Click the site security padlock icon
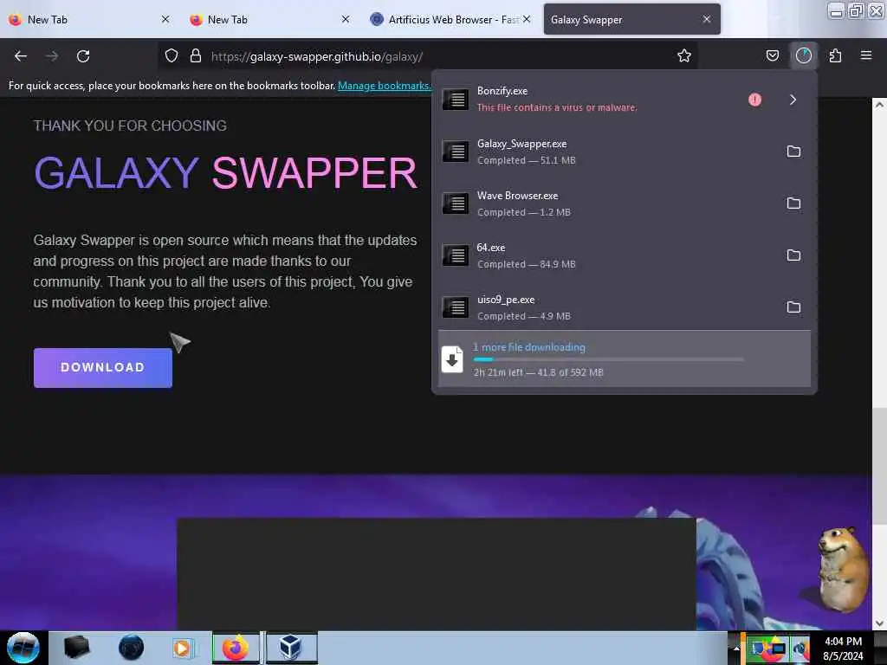Viewport: 887px width, 665px height. [x=196, y=56]
